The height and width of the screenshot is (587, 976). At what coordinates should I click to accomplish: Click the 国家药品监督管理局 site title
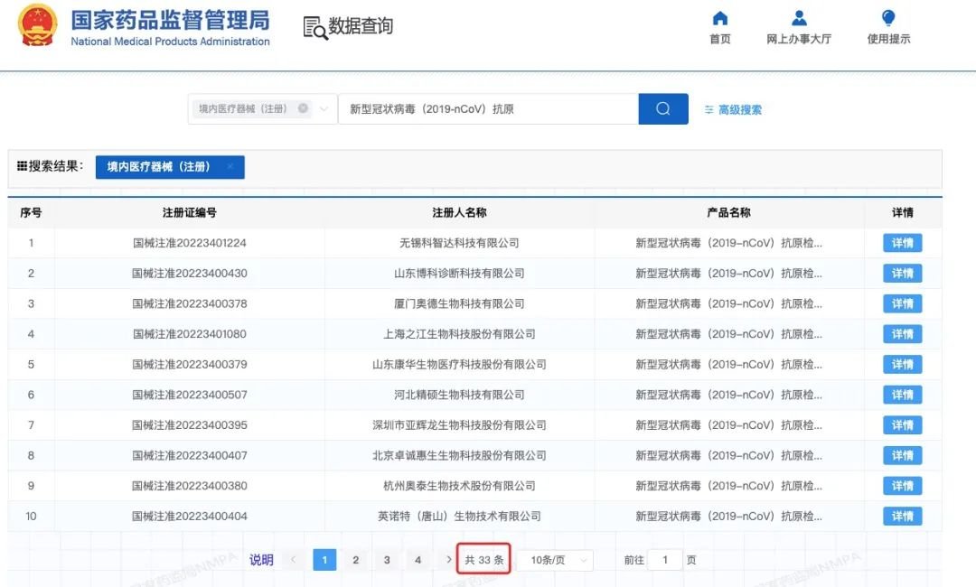170,21
